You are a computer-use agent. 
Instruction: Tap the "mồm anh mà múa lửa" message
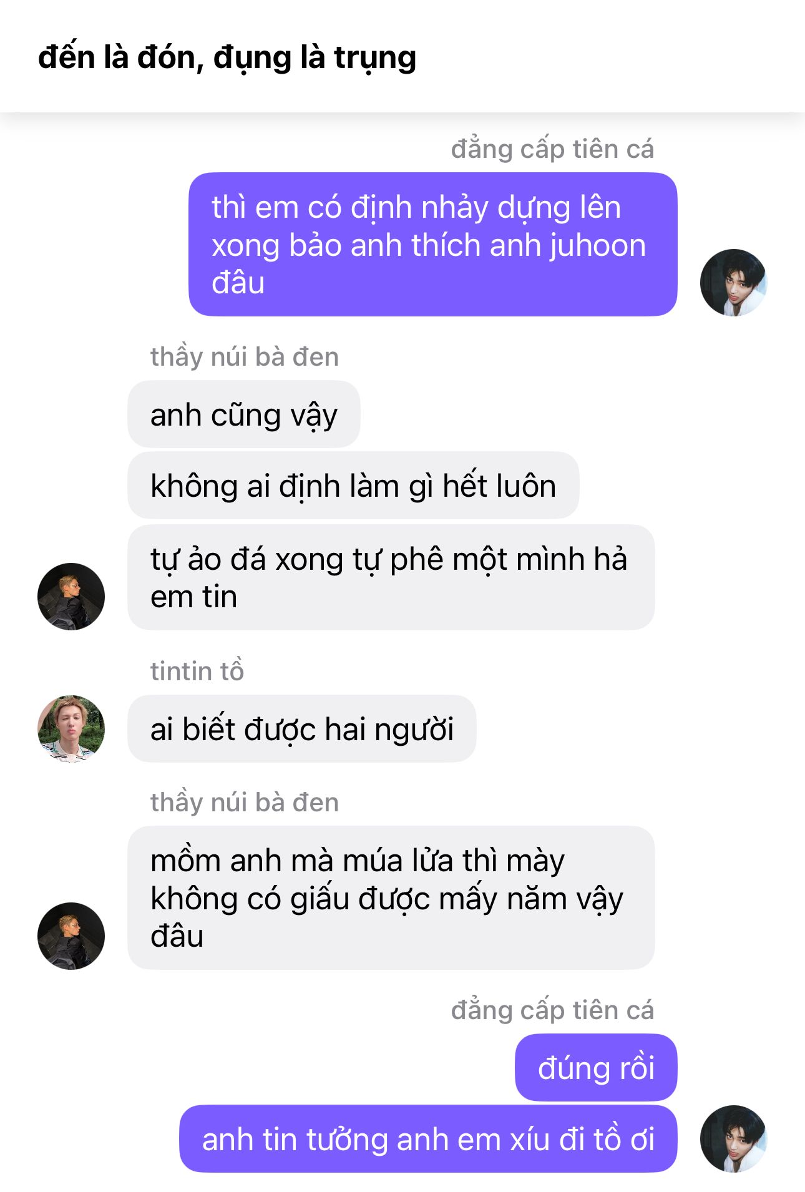tap(391, 898)
